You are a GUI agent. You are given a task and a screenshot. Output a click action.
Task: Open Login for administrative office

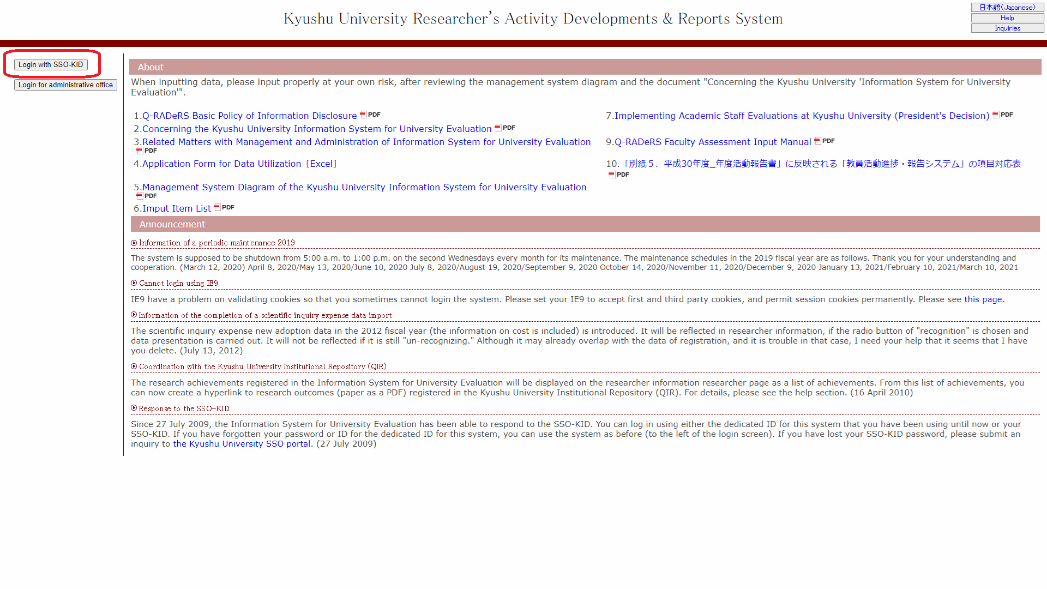click(x=65, y=85)
